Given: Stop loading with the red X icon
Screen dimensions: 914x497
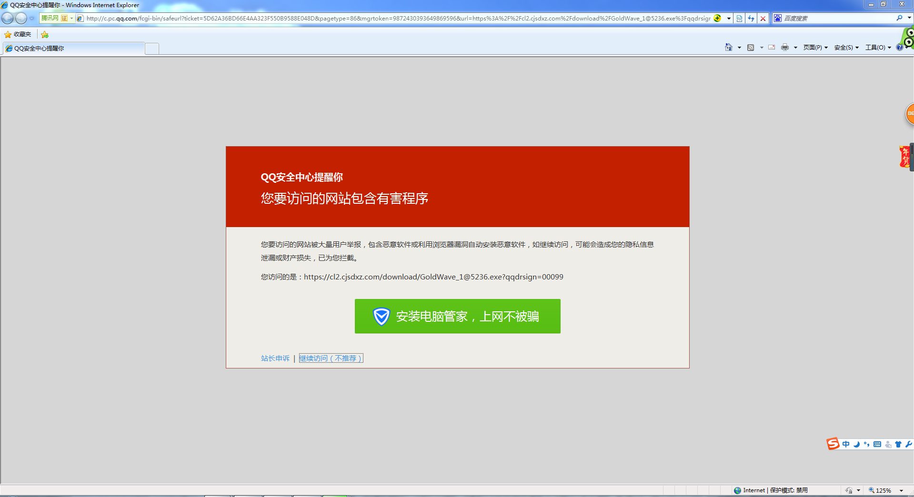Looking at the screenshot, I should [x=763, y=19].
